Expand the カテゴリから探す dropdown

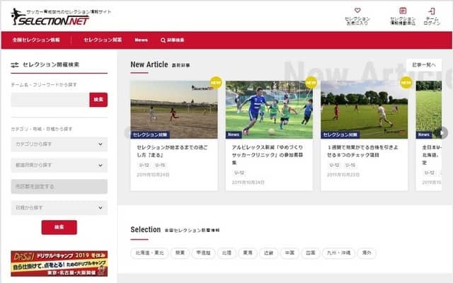pos(59,144)
